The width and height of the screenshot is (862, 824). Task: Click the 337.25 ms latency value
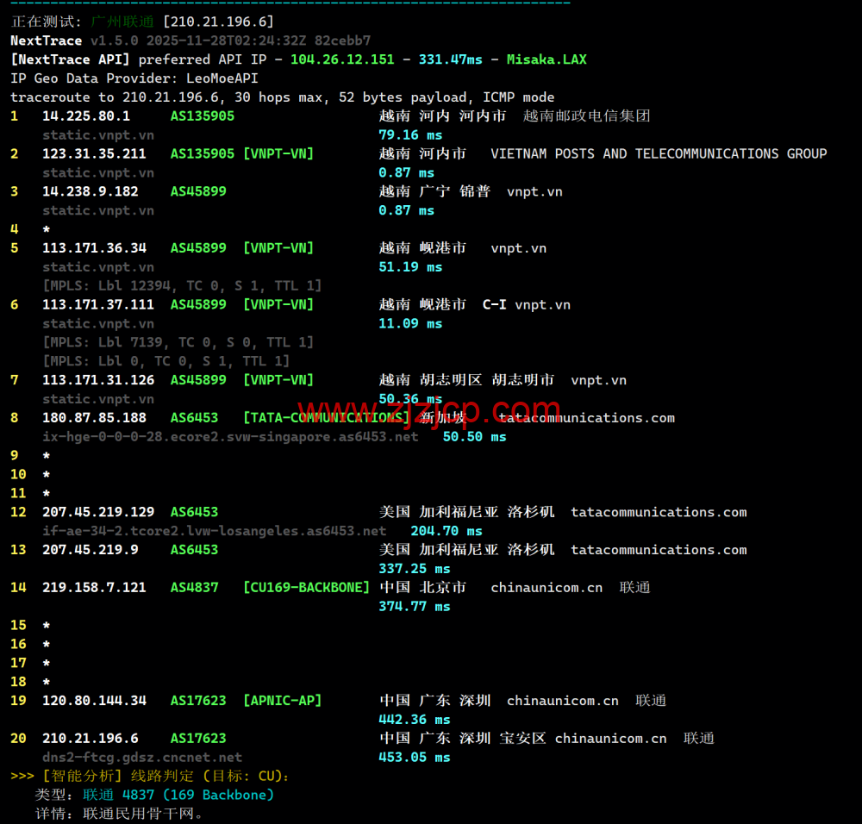(414, 569)
